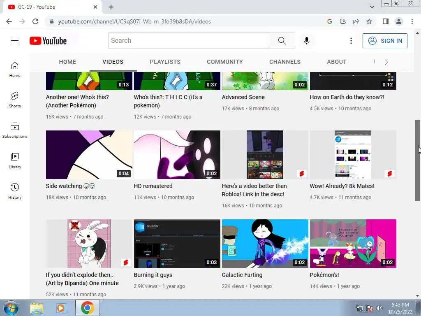Switch to CHANNELS tab
Image resolution: width=421 pixels, height=316 pixels.
tap(285, 62)
